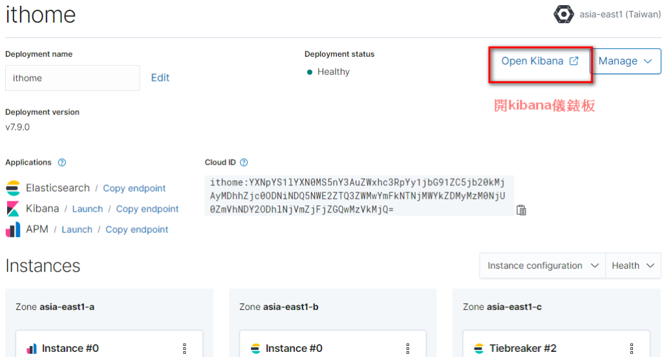This screenshot has height=357, width=662.
Task: Open help tooltip next to Applications
Action: (x=62, y=162)
